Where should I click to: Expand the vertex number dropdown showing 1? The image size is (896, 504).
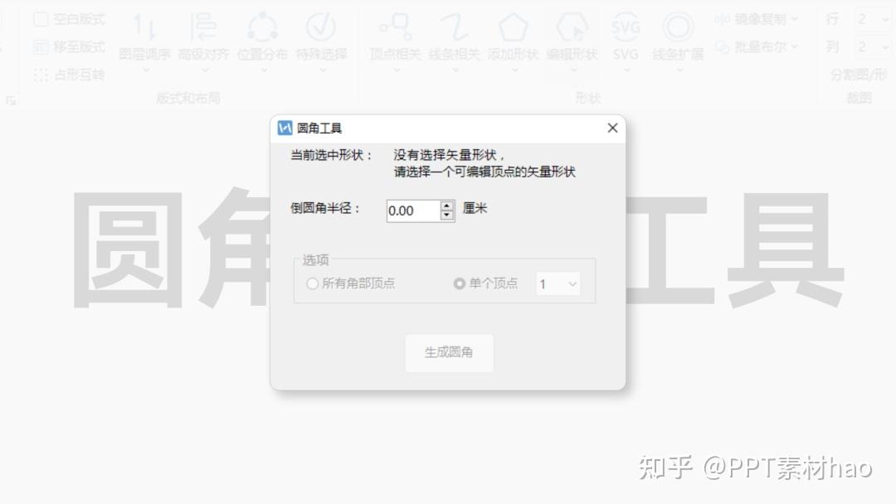tap(558, 283)
